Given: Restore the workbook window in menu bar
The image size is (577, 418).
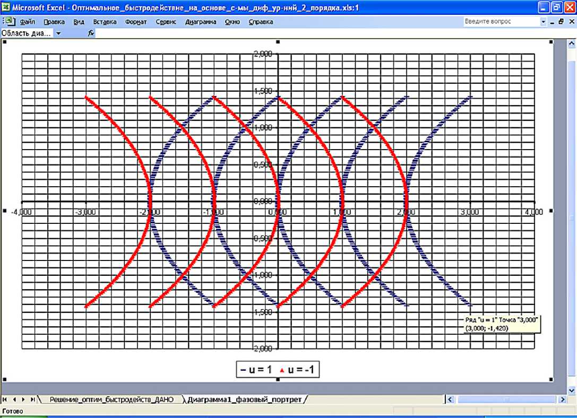Looking at the screenshot, I should click(x=561, y=22).
